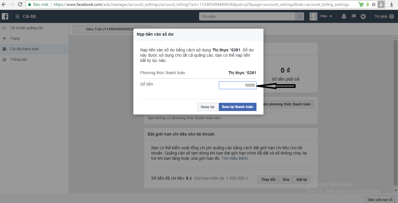Viewport: 398px width, 203px height.
Task: Click Thị thực *0391 payment method value
Action: [x=242, y=73]
